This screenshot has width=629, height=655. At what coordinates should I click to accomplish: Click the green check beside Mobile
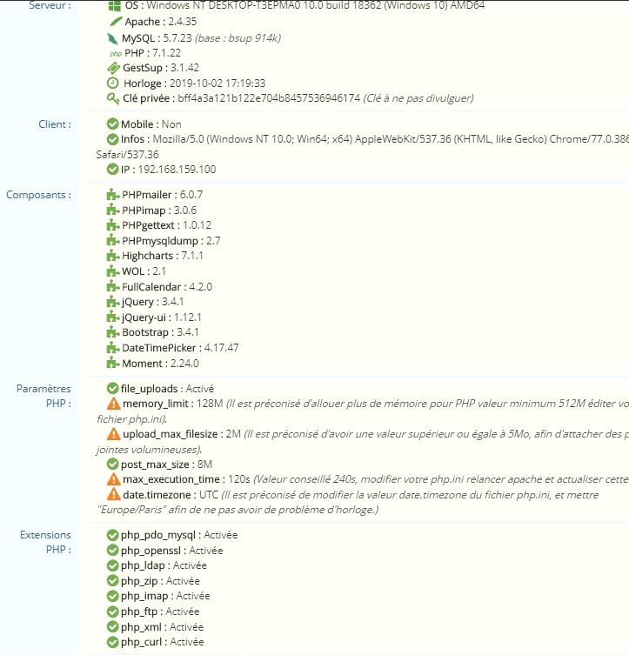(112, 124)
